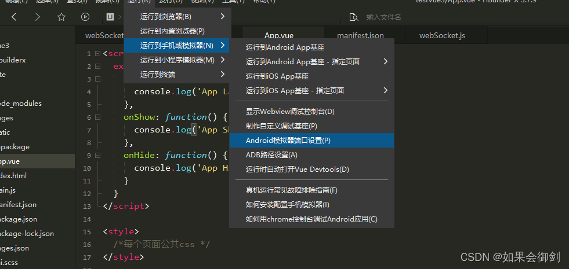Collapse the fold marker on line 9

(x=97, y=155)
